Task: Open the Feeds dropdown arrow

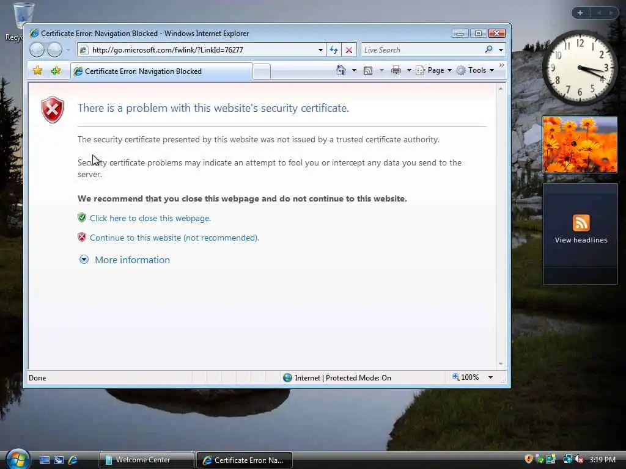Action: click(x=381, y=71)
